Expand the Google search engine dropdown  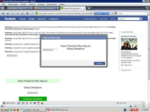tap(148, 13)
